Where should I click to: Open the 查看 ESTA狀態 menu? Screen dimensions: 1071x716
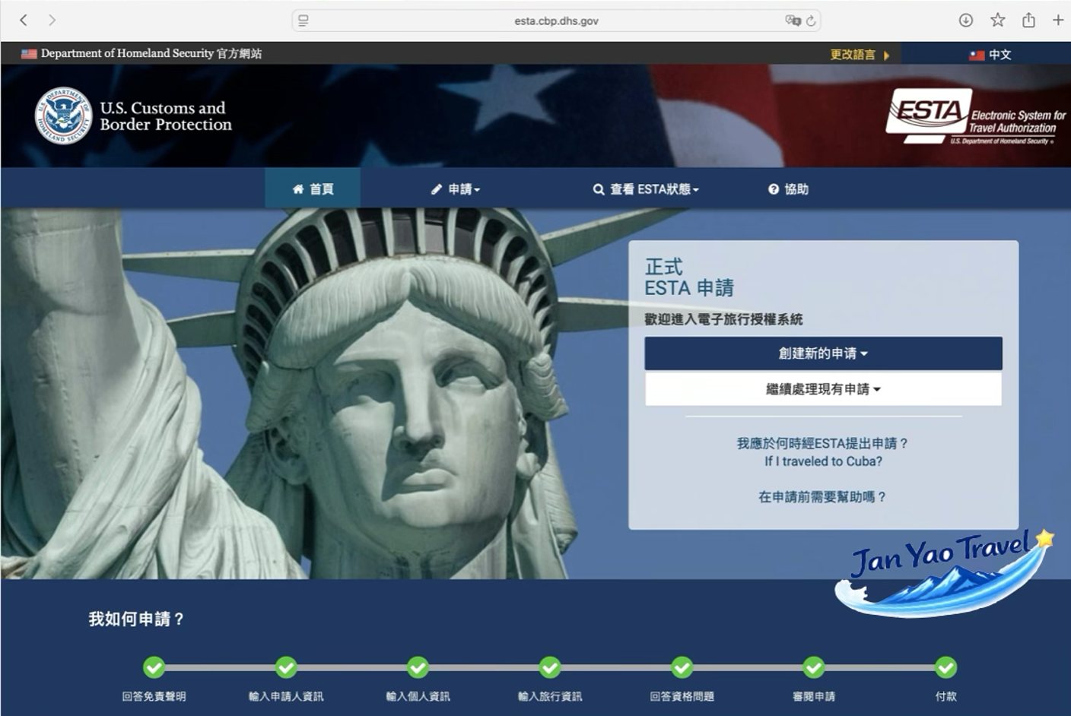pyautogui.click(x=646, y=189)
